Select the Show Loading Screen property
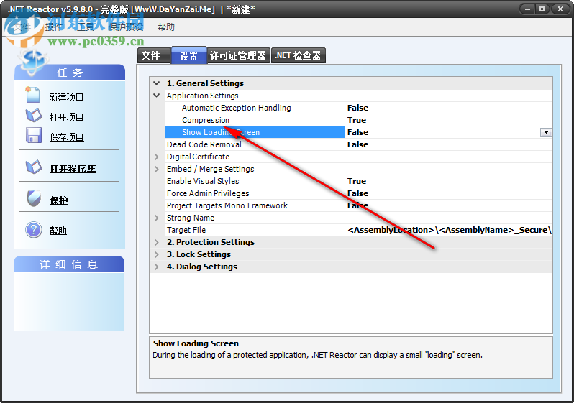Image resolution: width=574 pixels, height=403 pixels. (x=255, y=132)
